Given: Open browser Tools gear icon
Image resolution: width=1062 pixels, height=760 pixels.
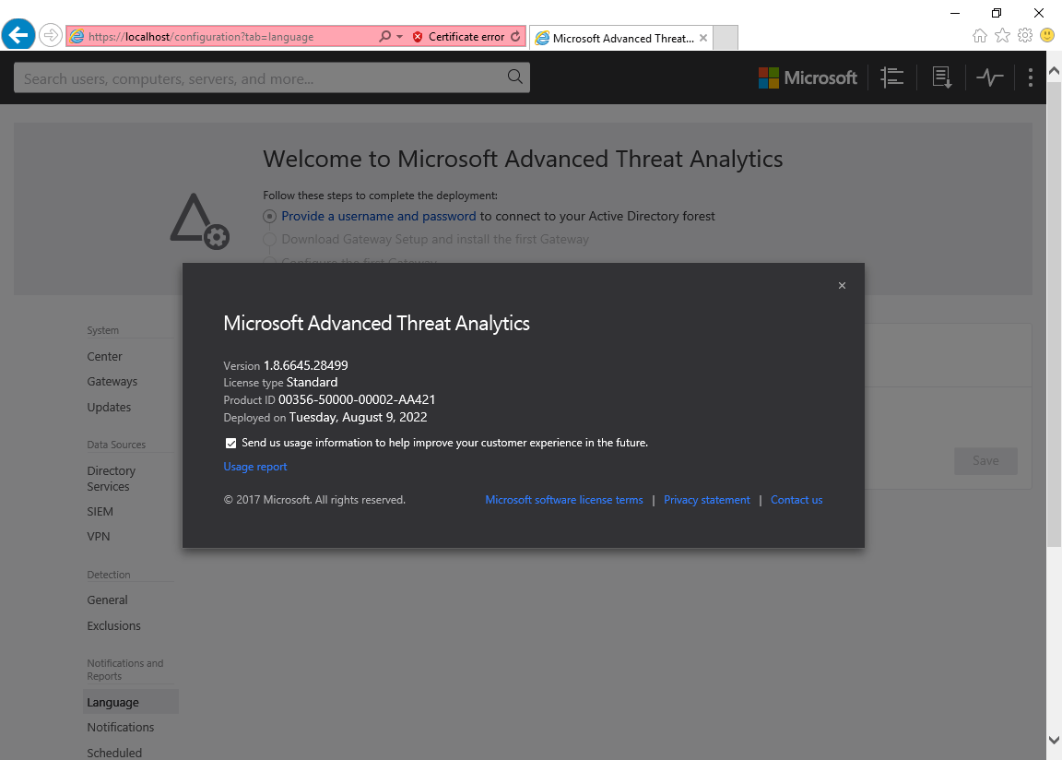Looking at the screenshot, I should click(1025, 35).
